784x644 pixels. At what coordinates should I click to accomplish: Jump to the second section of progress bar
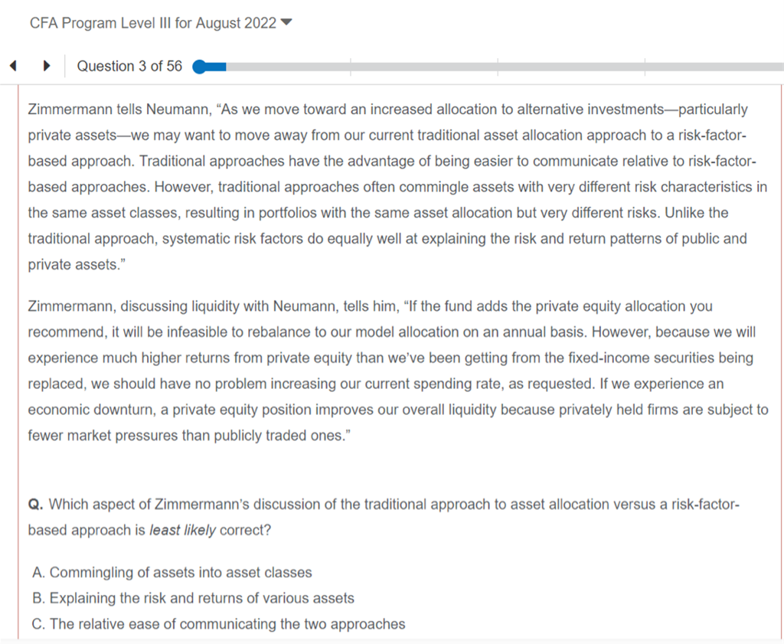[423, 67]
